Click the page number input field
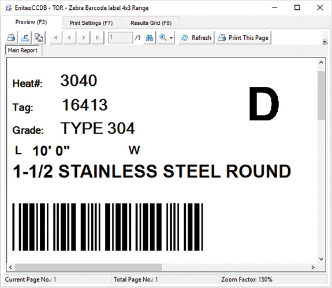332x288 pixels. pyautogui.click(x=120, y=37)
